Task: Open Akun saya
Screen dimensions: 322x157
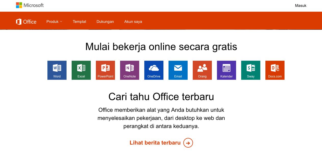Action: (x=133, y=22)
